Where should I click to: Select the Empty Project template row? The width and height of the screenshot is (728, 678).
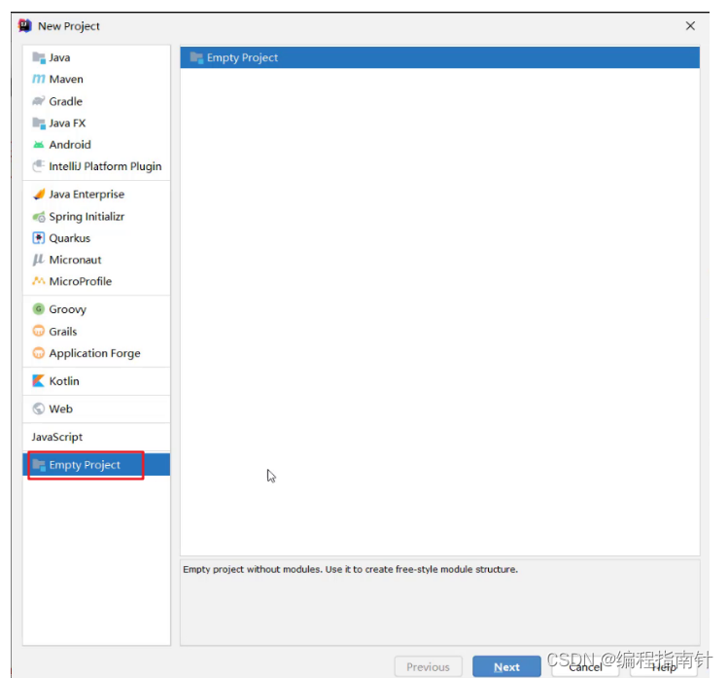click(x=439, y=57)
